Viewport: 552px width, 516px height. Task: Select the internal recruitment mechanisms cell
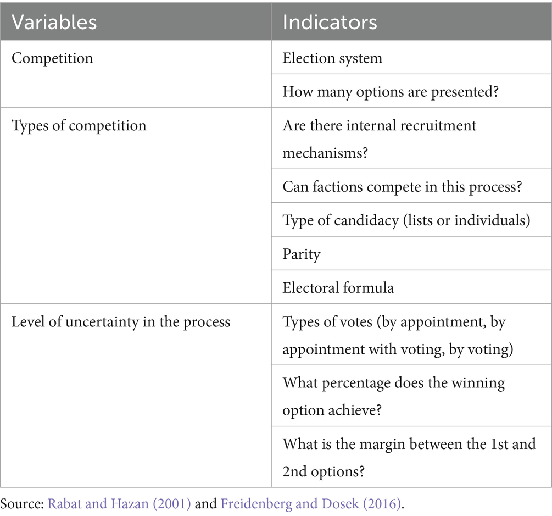411,138
